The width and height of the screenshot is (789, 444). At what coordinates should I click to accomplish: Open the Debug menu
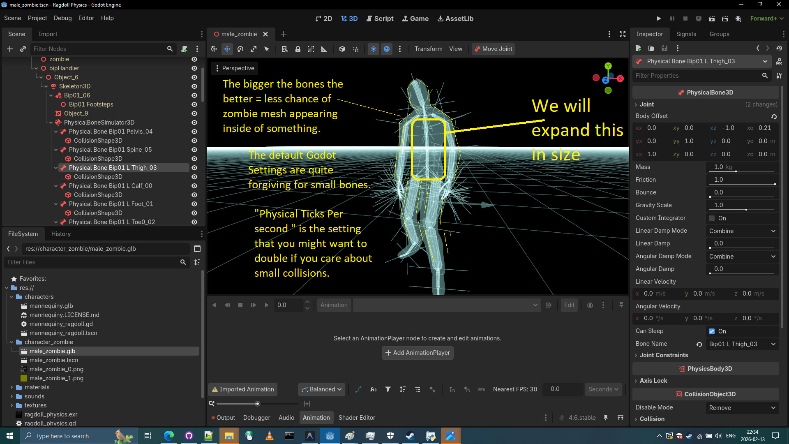click(62, 18)
